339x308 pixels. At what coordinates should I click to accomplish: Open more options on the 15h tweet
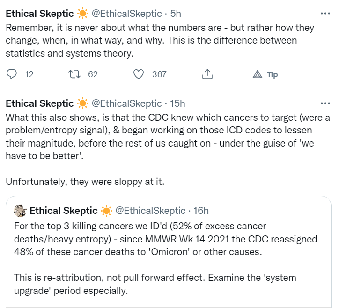point(324,103)
